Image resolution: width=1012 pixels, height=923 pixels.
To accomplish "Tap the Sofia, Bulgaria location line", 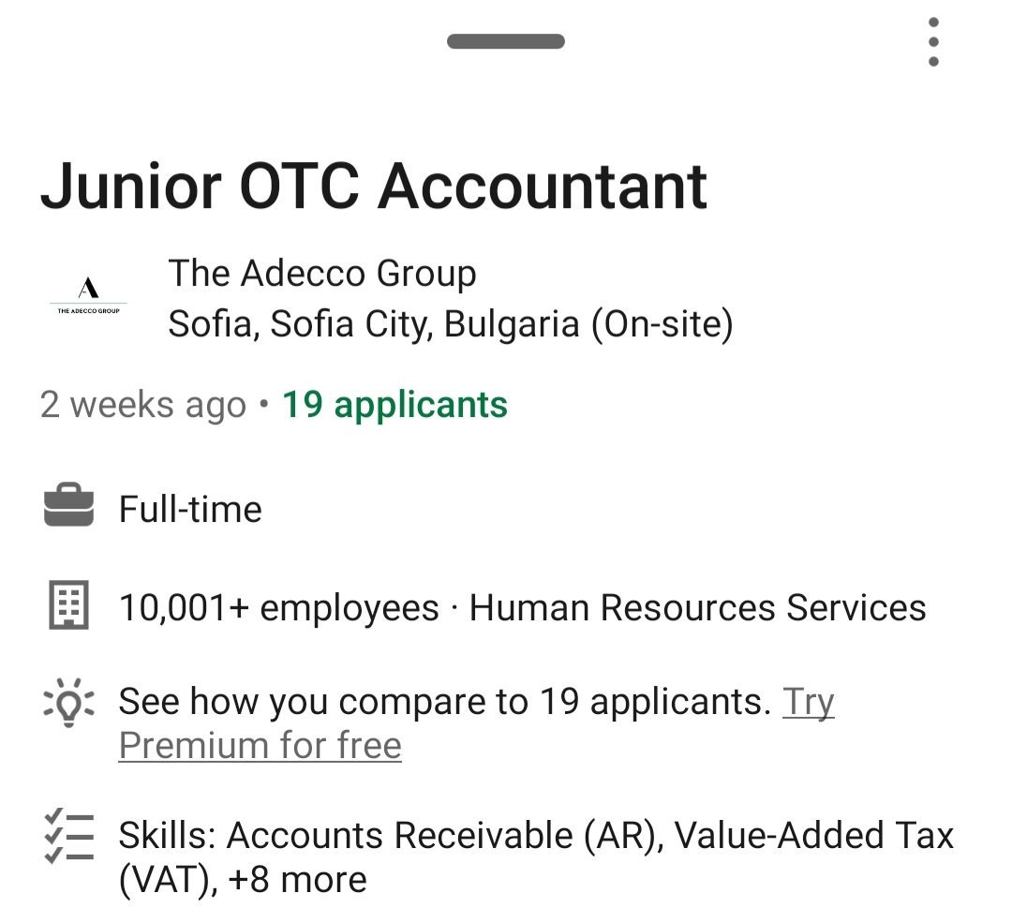I will pyautogui.click(x=450, y=324).
